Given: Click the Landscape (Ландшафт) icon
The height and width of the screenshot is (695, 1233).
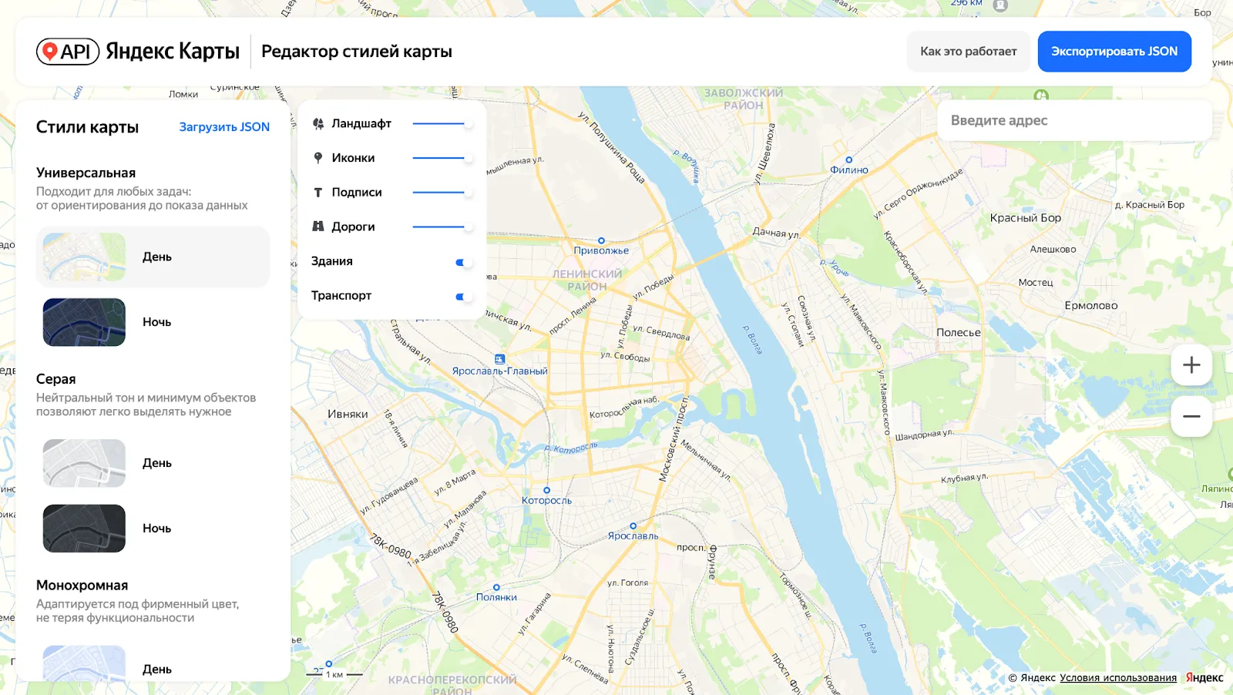Looking at the screenshot, I should tap(317, 123).
